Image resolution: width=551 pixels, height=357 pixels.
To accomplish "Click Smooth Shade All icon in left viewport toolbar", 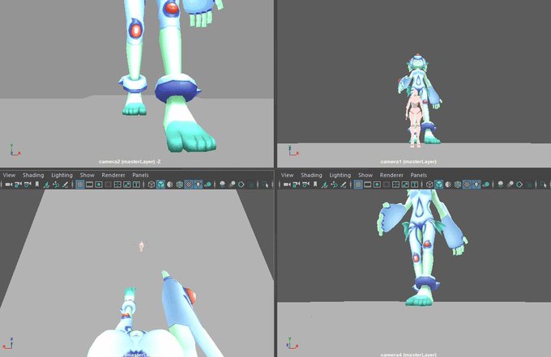I will tap(160, 185).
